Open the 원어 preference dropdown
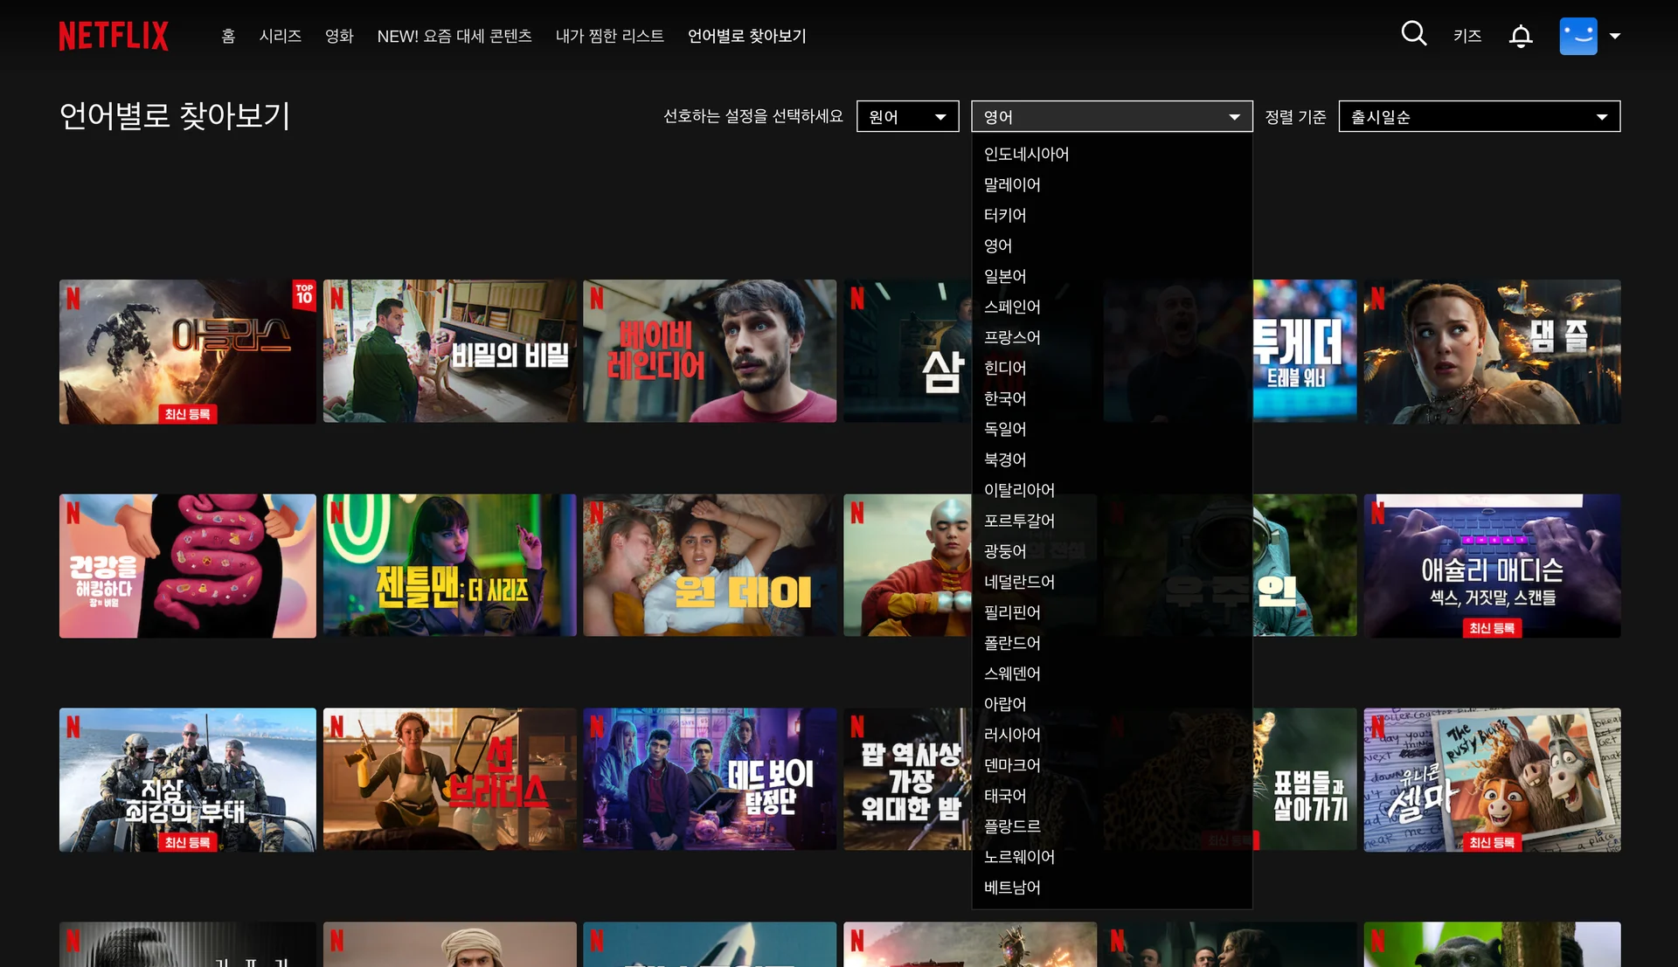 tap(907, 116)
